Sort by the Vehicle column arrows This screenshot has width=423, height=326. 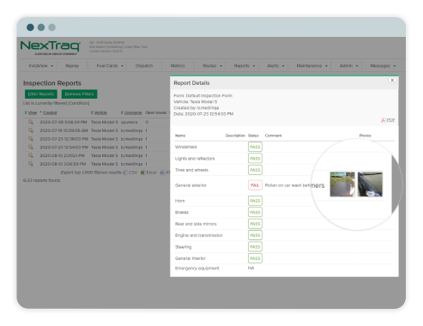click(92, 112)
